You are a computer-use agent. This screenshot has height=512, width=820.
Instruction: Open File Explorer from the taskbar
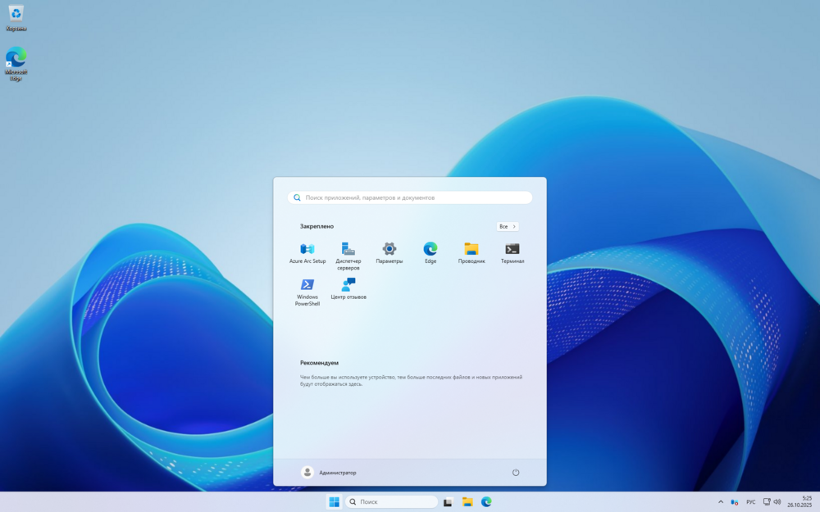[x=467, y=502]
